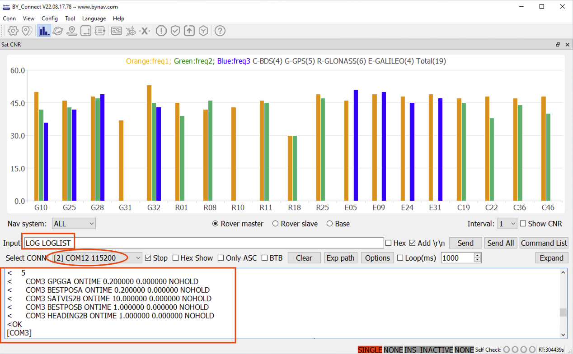
Task: Open the Tool menu
Action: [x=70, y=18]
